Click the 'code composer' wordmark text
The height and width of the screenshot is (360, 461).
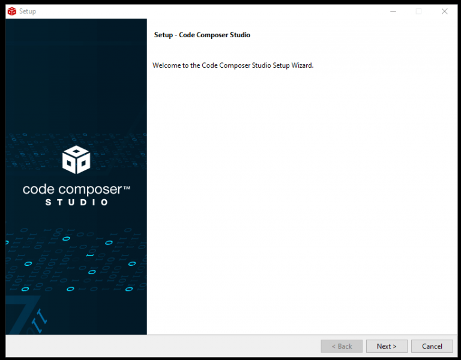[x=72, y=190]
